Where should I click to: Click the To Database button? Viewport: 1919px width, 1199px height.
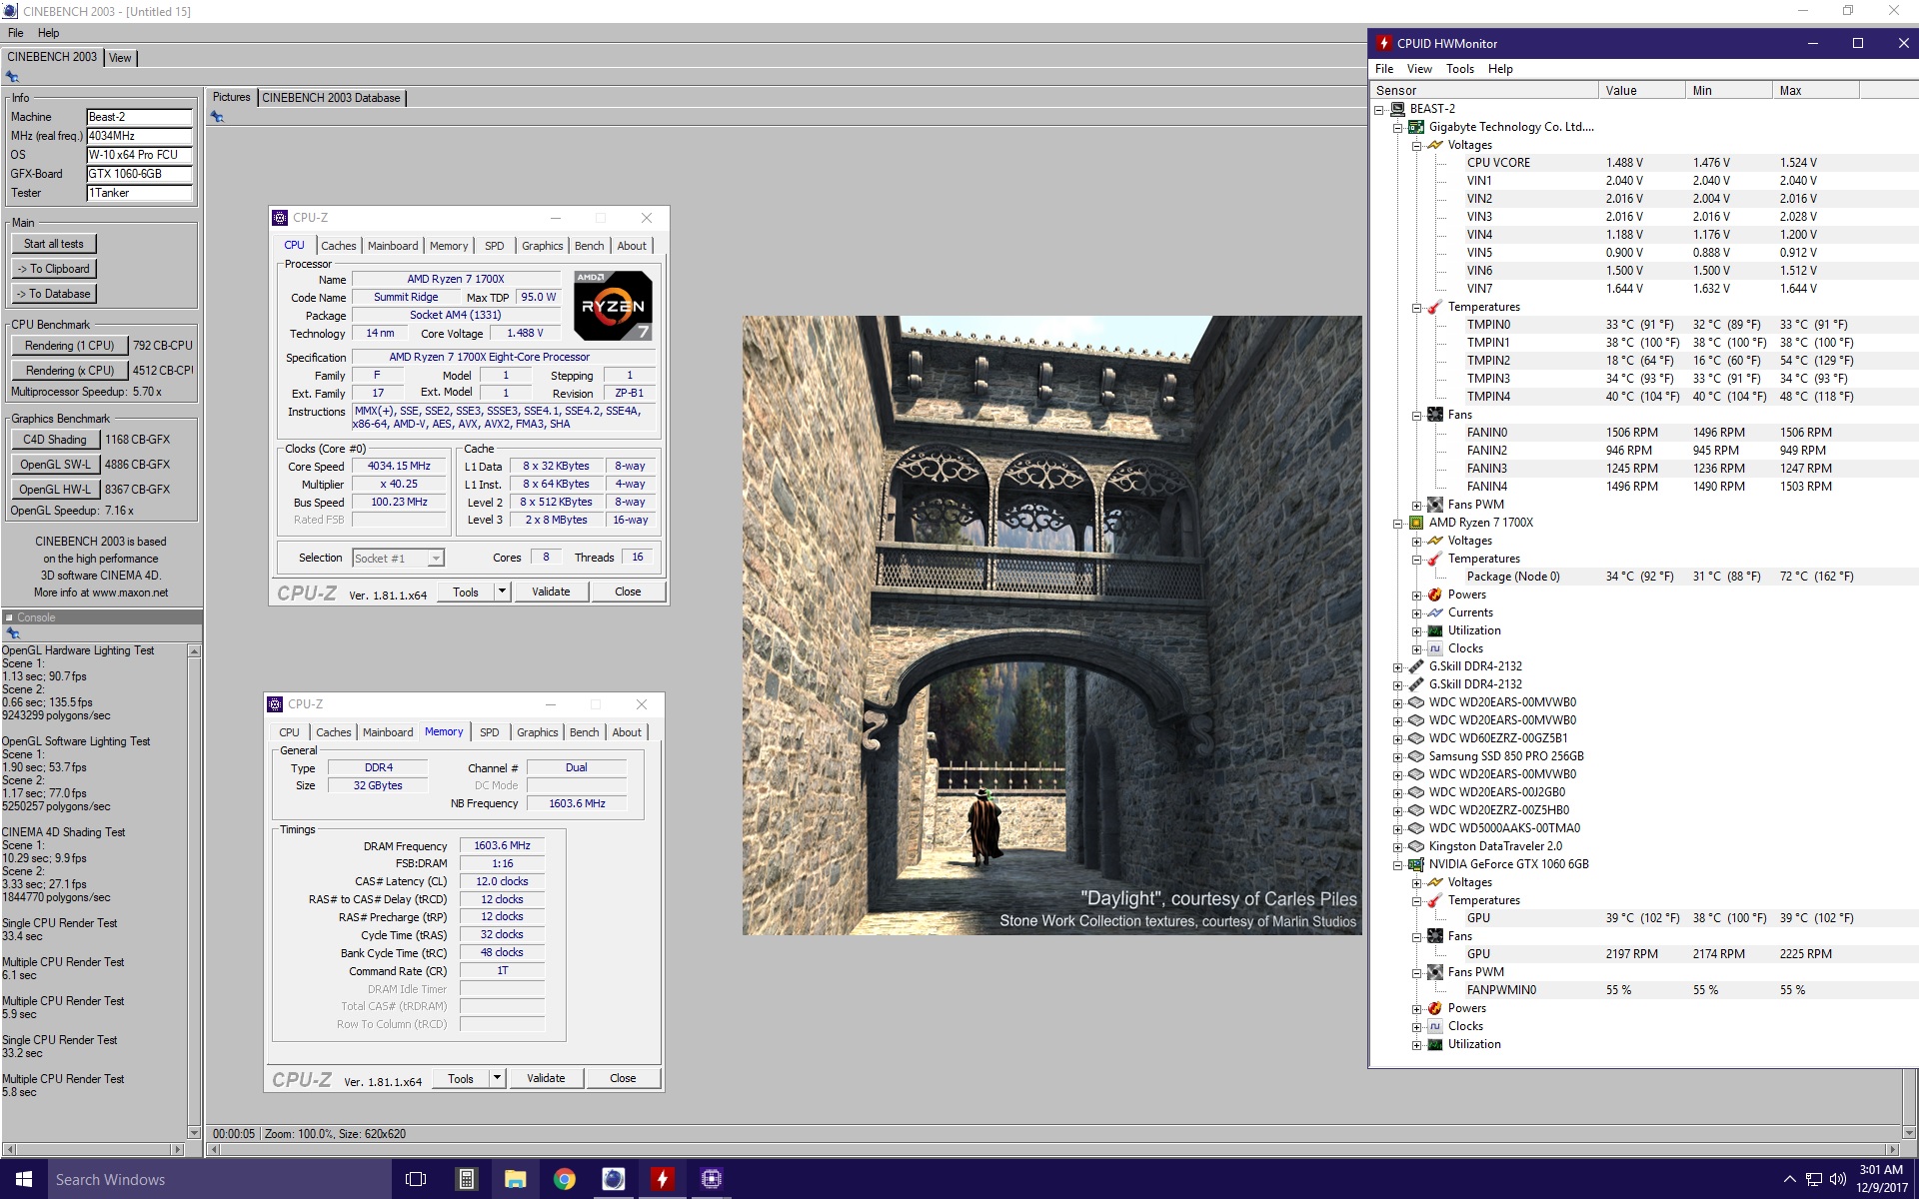(54, 294)
